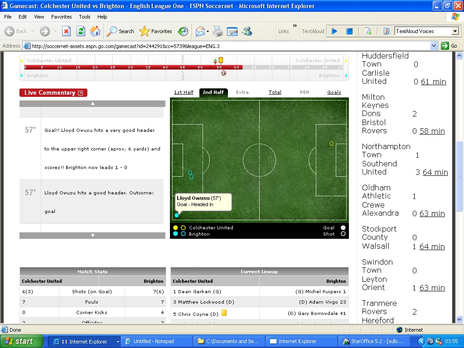
Task: Open the Walsall 64 min link
Action: pyautogui.click(x=432, y=246)
